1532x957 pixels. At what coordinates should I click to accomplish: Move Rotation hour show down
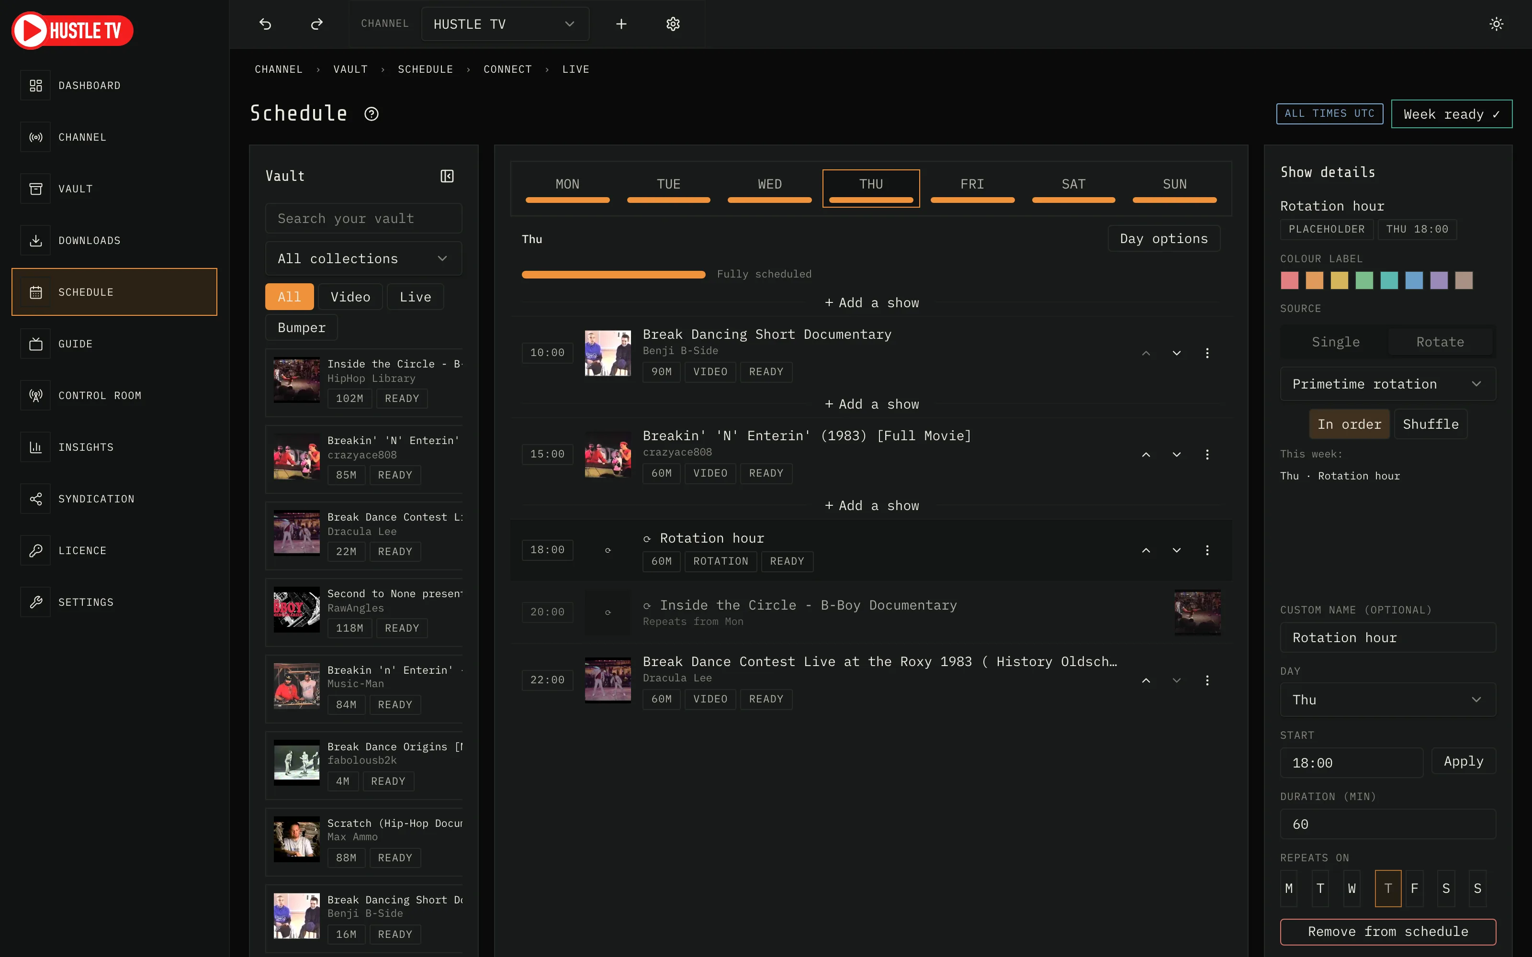tap(1176, 550)
